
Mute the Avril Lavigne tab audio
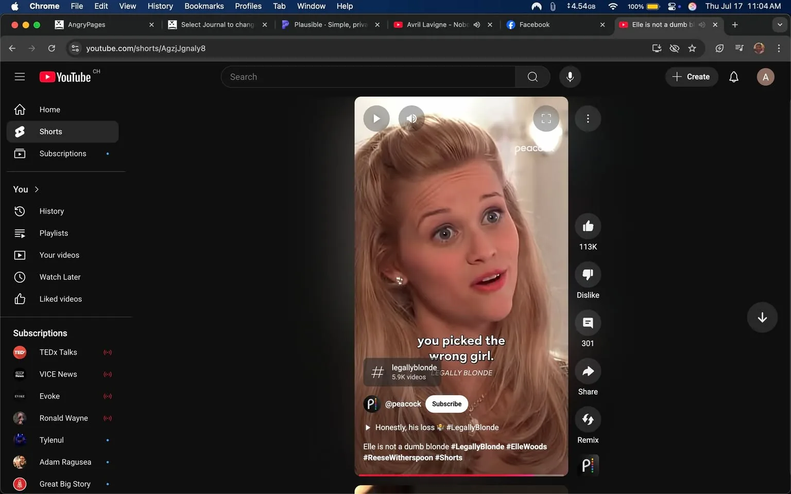(x=477, y=24)
